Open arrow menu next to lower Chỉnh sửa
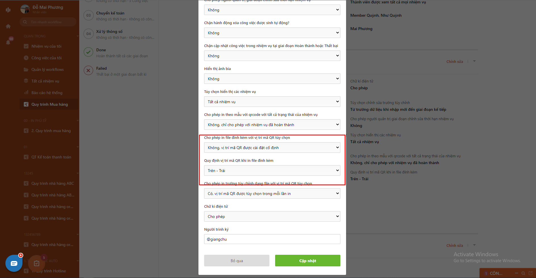The width and height of the screenshot is (536, 278). (x=474, y=245)
